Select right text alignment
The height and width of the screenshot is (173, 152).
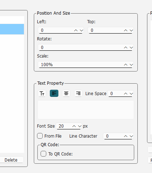78,93
